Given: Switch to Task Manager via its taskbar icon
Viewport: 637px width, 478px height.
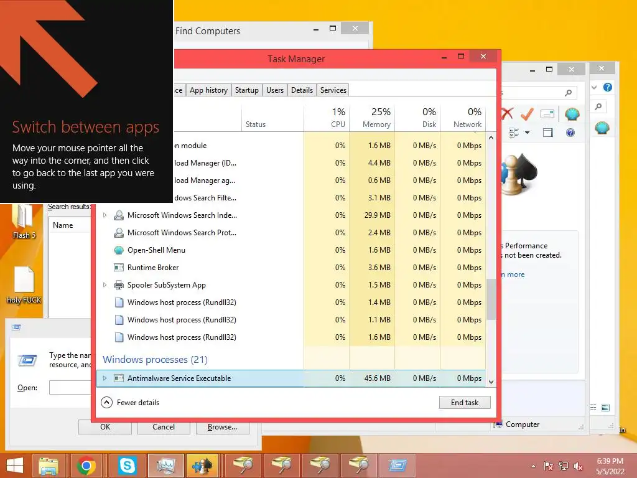Looking at the screenshot, I should pyautogui.click(x=165, y=466).
